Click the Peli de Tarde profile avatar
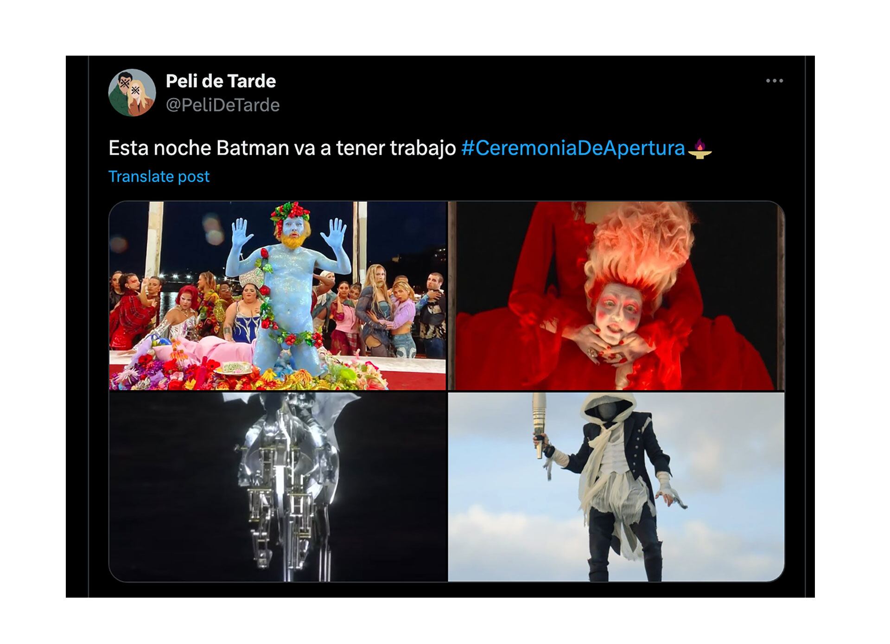Screen dimensions: 890x644 [x=132, y=93]
